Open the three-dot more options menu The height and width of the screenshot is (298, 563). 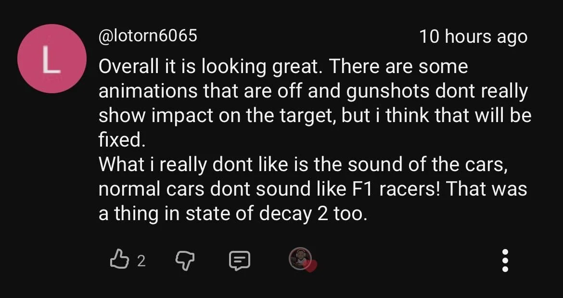coord(505,261)
